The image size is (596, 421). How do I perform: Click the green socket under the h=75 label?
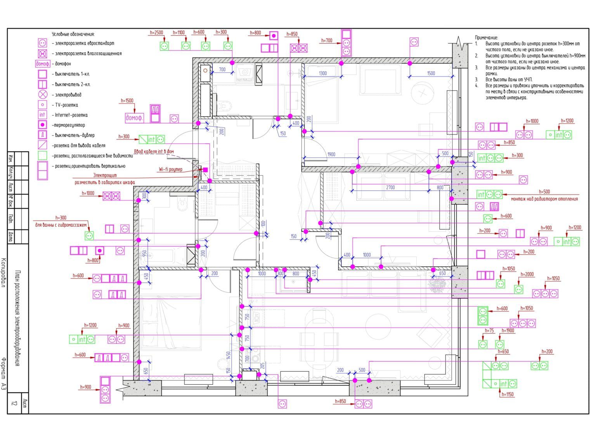(483, 344)
